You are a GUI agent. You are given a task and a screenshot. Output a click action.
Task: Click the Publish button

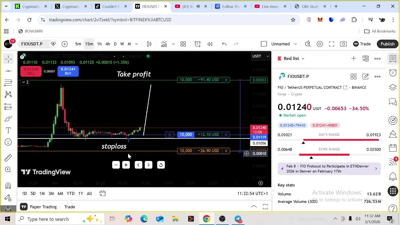click(387, 44)
